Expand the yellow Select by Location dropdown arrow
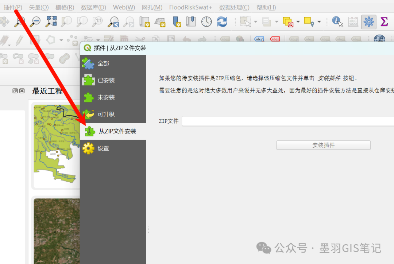The height and width of the screenshot is (264, 394). [319, 22]
